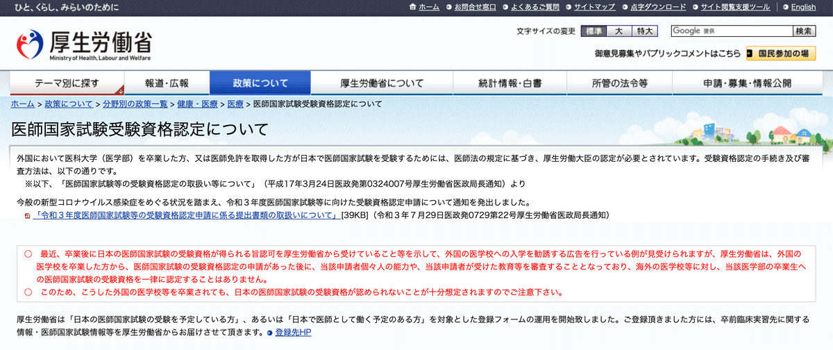Viewport: 833px width, 350px height.
Task: Click the Ministry of Health, Labour and Welfare logo
Action: (x=83, y=45)
